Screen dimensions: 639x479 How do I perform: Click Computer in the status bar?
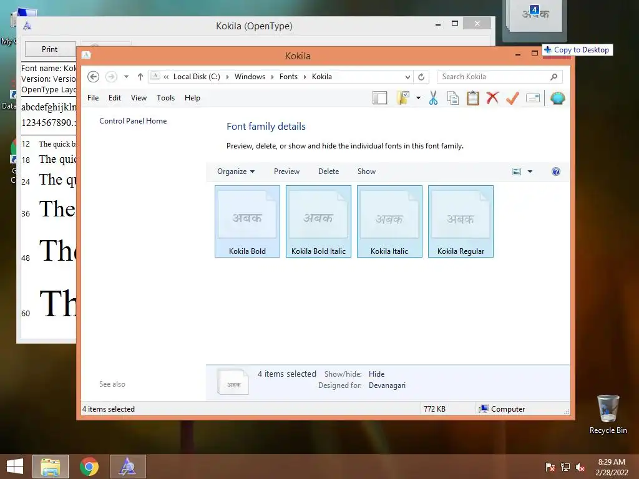coord(502,409)
